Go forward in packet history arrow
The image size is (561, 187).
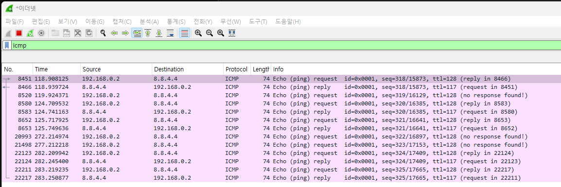(125, 33)
